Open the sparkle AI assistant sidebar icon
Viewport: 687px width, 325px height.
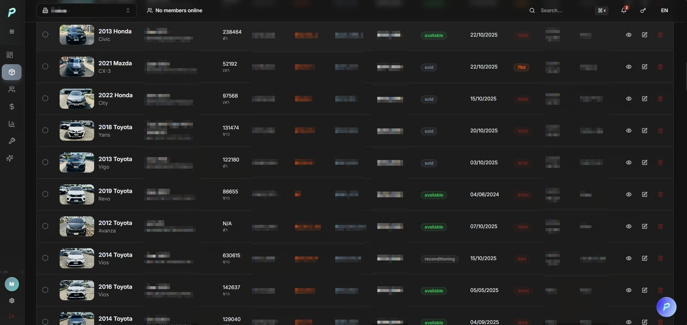[10, 158]
